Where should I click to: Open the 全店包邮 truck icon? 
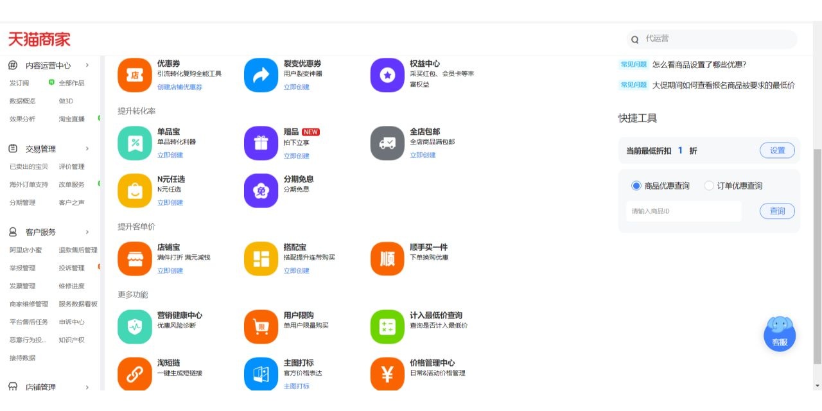coord(388,143)
